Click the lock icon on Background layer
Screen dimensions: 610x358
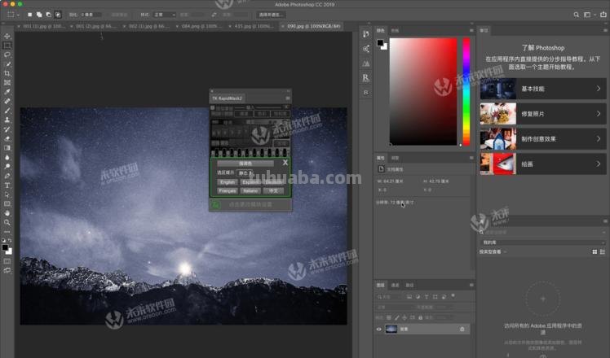pos(462,329)
